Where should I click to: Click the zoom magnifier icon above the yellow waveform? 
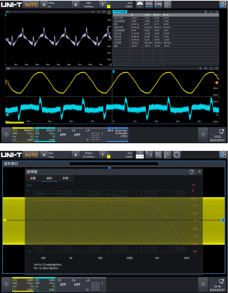[205, 68]
